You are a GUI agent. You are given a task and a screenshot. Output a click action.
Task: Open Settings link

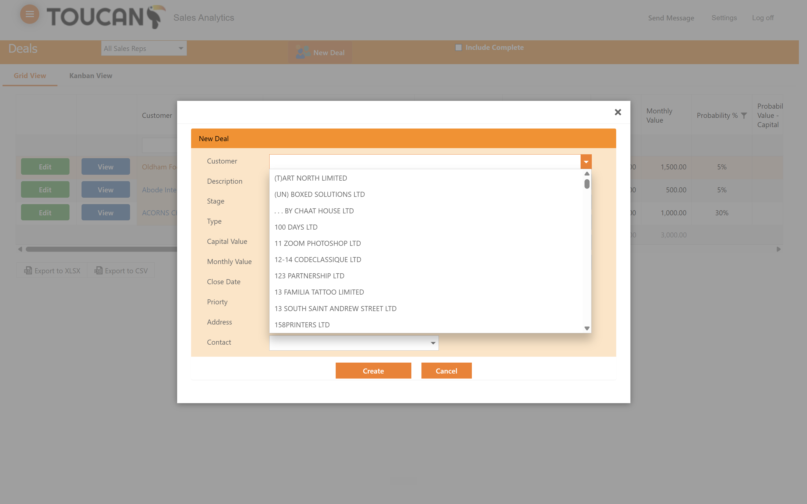click(x=724, y=18)
